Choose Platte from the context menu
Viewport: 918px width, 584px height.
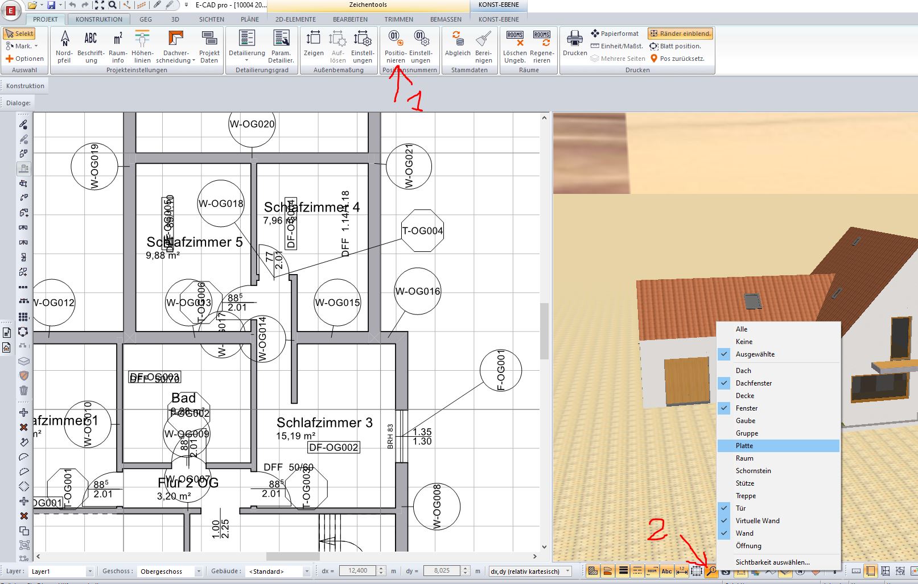click(x=744, y=446)
